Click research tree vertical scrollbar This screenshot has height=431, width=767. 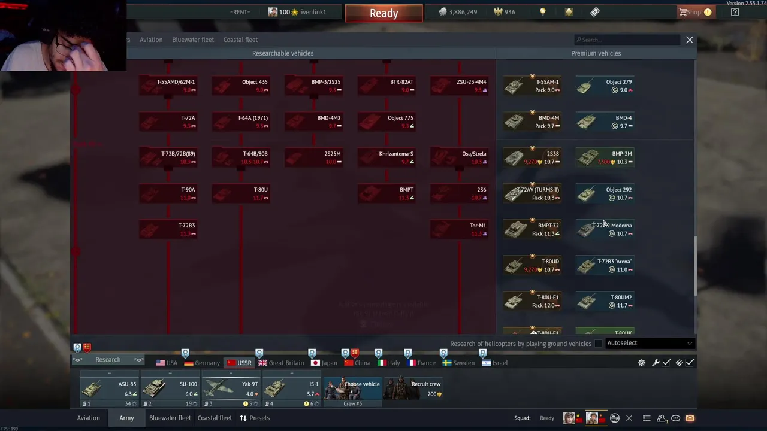[696, 266]
